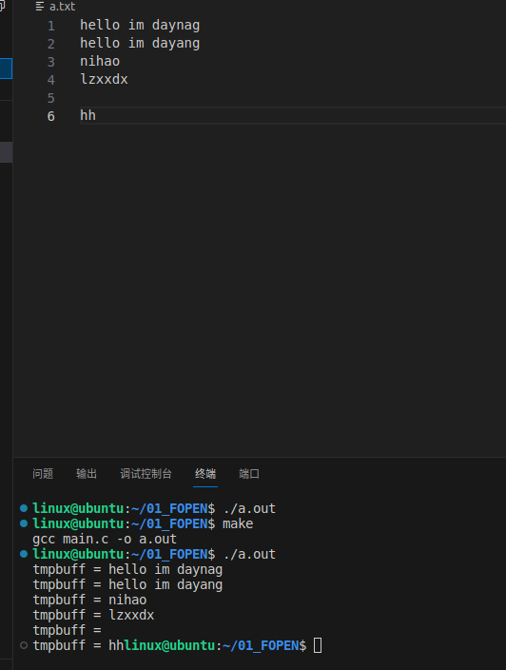
Task: Show the 端口 tab
Action: coord(249,473)
